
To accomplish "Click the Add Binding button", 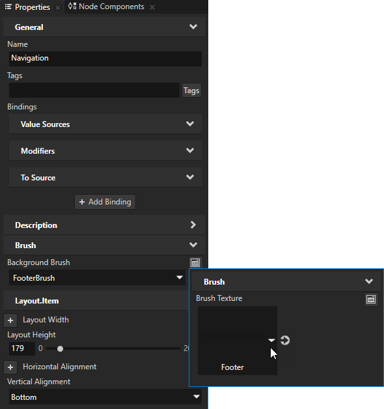I will tap(105, 202).
